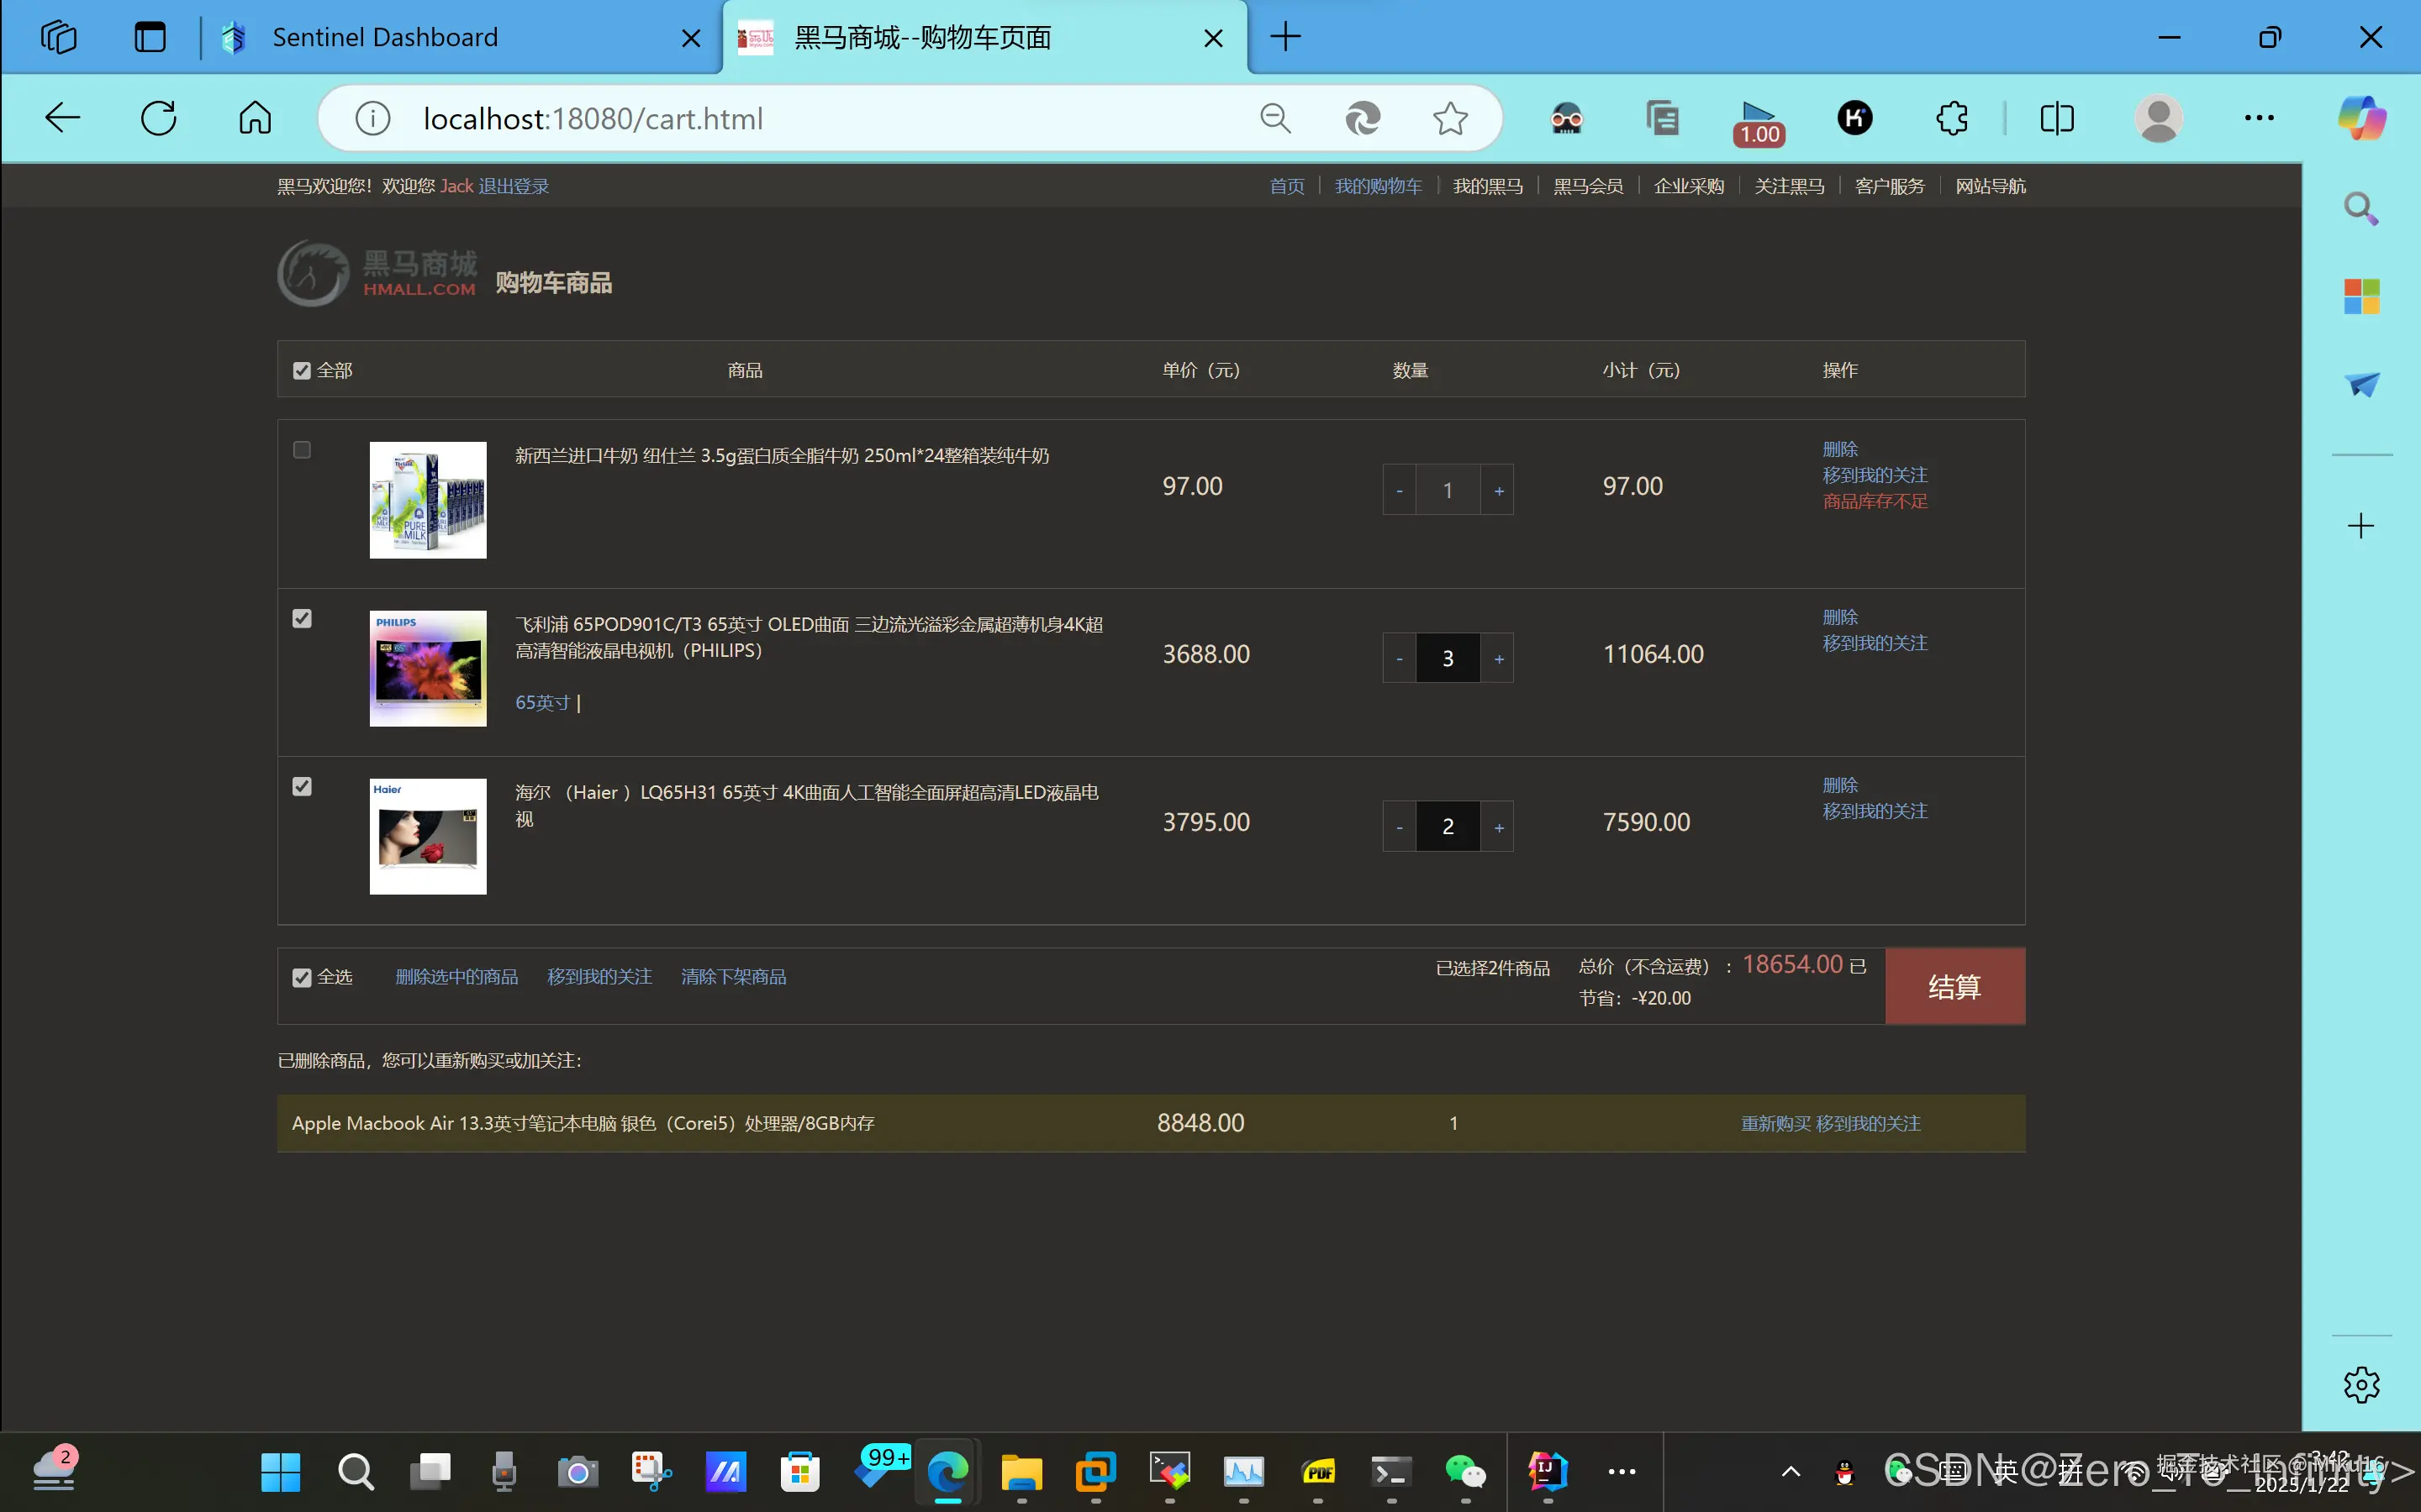Open File Explorer from taskbar
This screenshot has height=1512, width=2421.
pos(1021,1472)
